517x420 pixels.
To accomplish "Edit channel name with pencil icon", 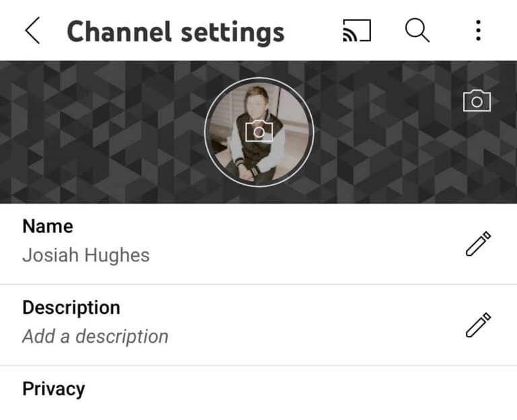I will click(x=479, y=243).
